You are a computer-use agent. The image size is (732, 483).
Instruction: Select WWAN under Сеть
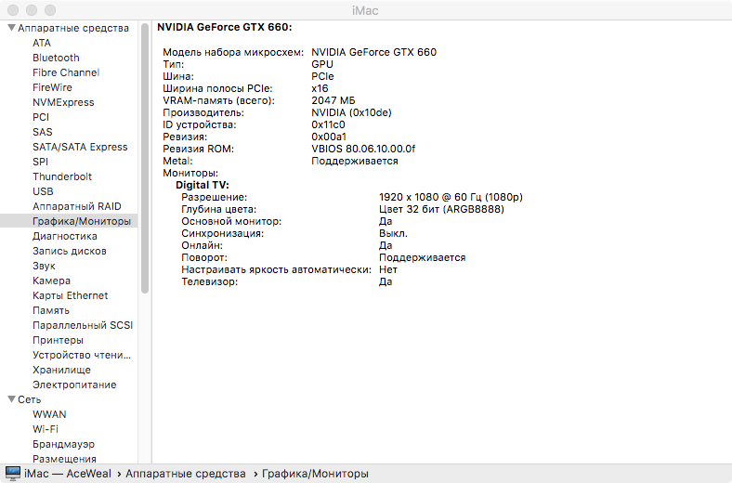click(x=49, y=414)
